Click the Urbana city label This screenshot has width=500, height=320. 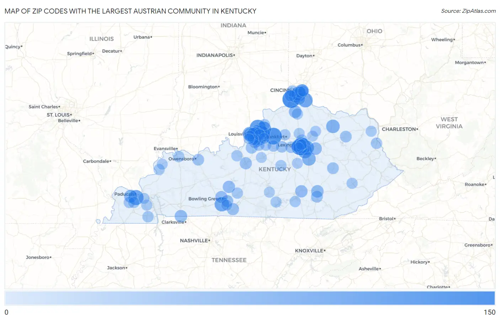tap(142, 37)
